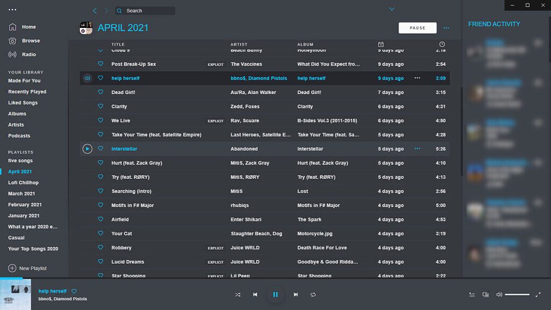Open now-playing title help herself

tap(52, 291)
